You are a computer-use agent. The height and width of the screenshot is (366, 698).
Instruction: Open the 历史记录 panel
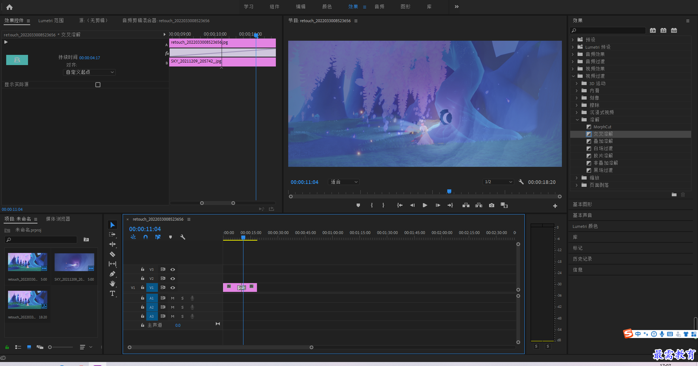[582, 259]
